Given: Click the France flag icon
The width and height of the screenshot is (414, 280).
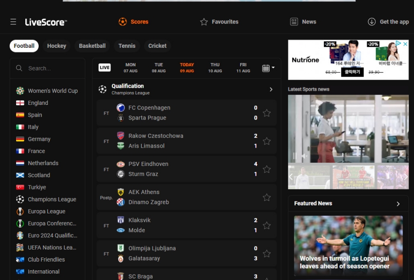Looking at the screenshot, I should point(20,151).
